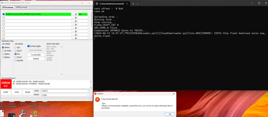
Task: Select the 80MHz SPI speed option
Action: coord(3,57)
